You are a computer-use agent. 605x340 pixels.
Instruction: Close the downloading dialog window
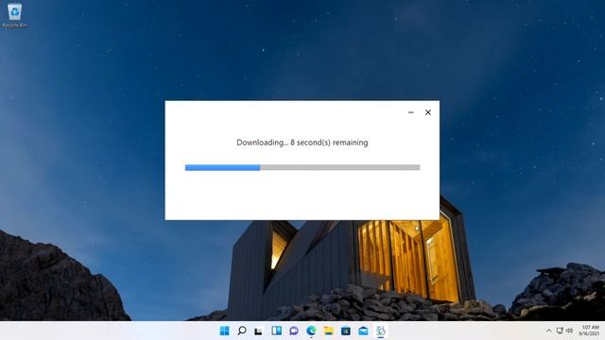pyautogui.click(x=428, y=112)
